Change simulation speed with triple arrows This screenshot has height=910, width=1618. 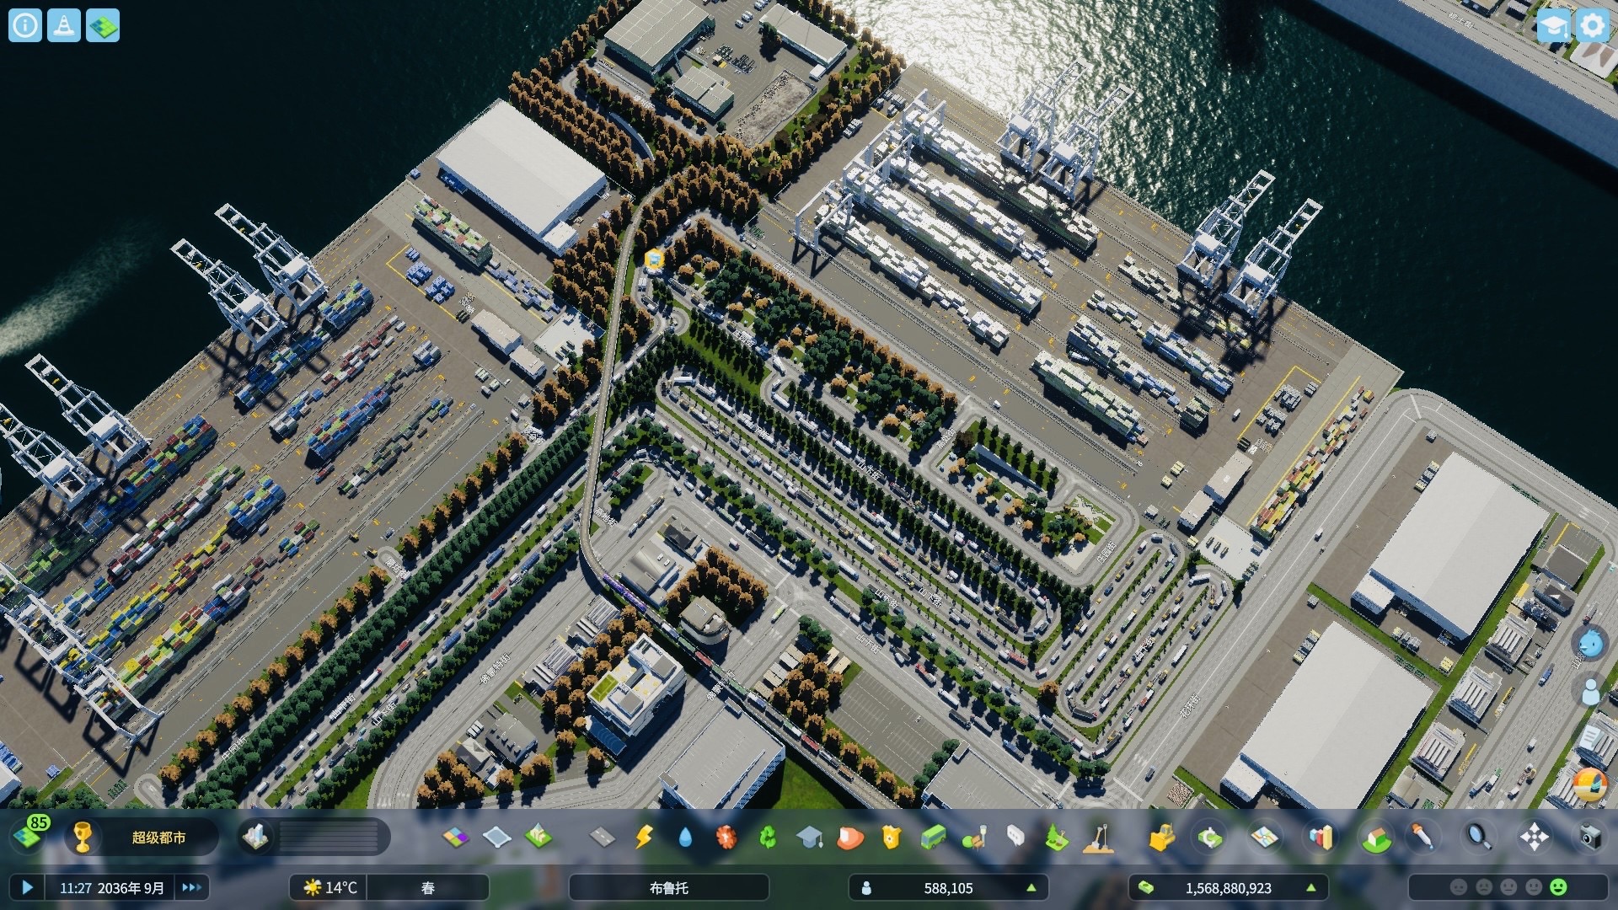[191, 887]
